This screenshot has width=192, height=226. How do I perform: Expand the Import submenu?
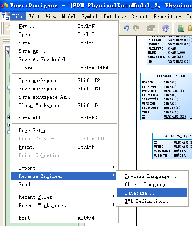tap(64, 168)
